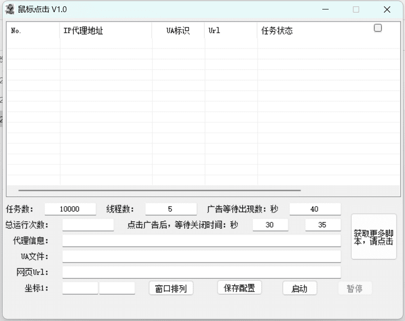Click the first 坐标1 coordinate box
405x321 pixels.
[x=80, y=288]
